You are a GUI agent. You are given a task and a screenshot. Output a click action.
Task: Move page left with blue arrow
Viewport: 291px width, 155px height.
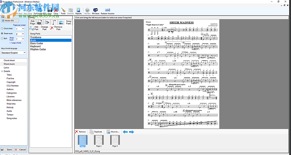[125, 132]
